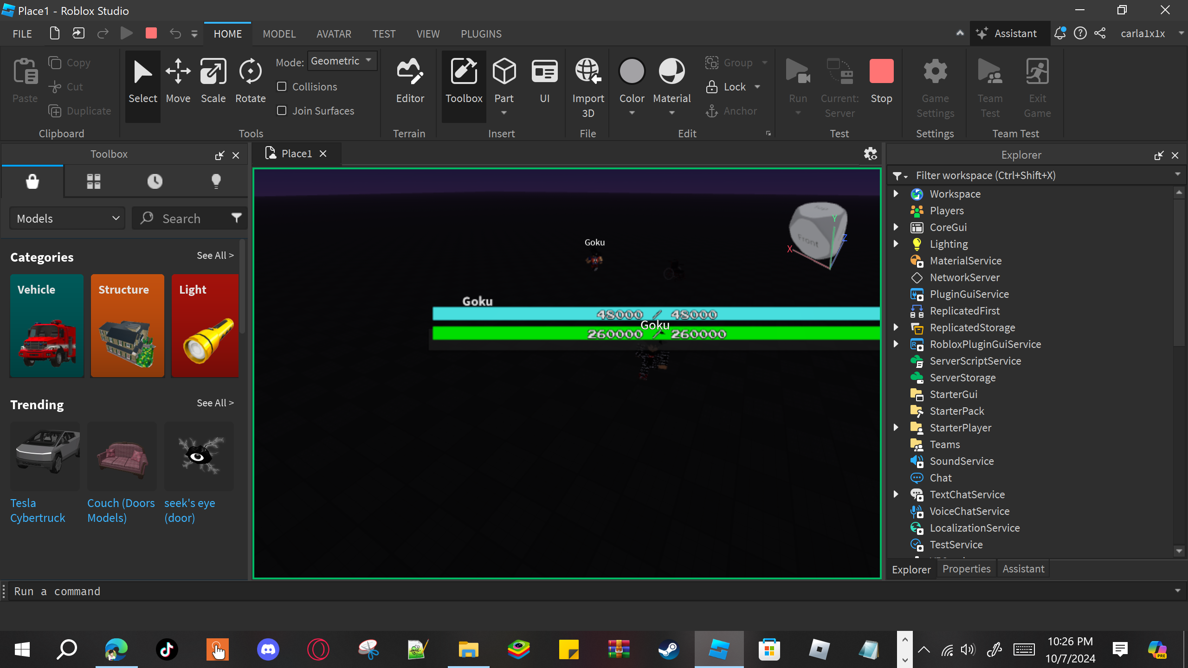Image resolution: width=1188 pixels, height=668 pixels.
Task: Open the Terrain Editor
Action: (x=410, y=82)
